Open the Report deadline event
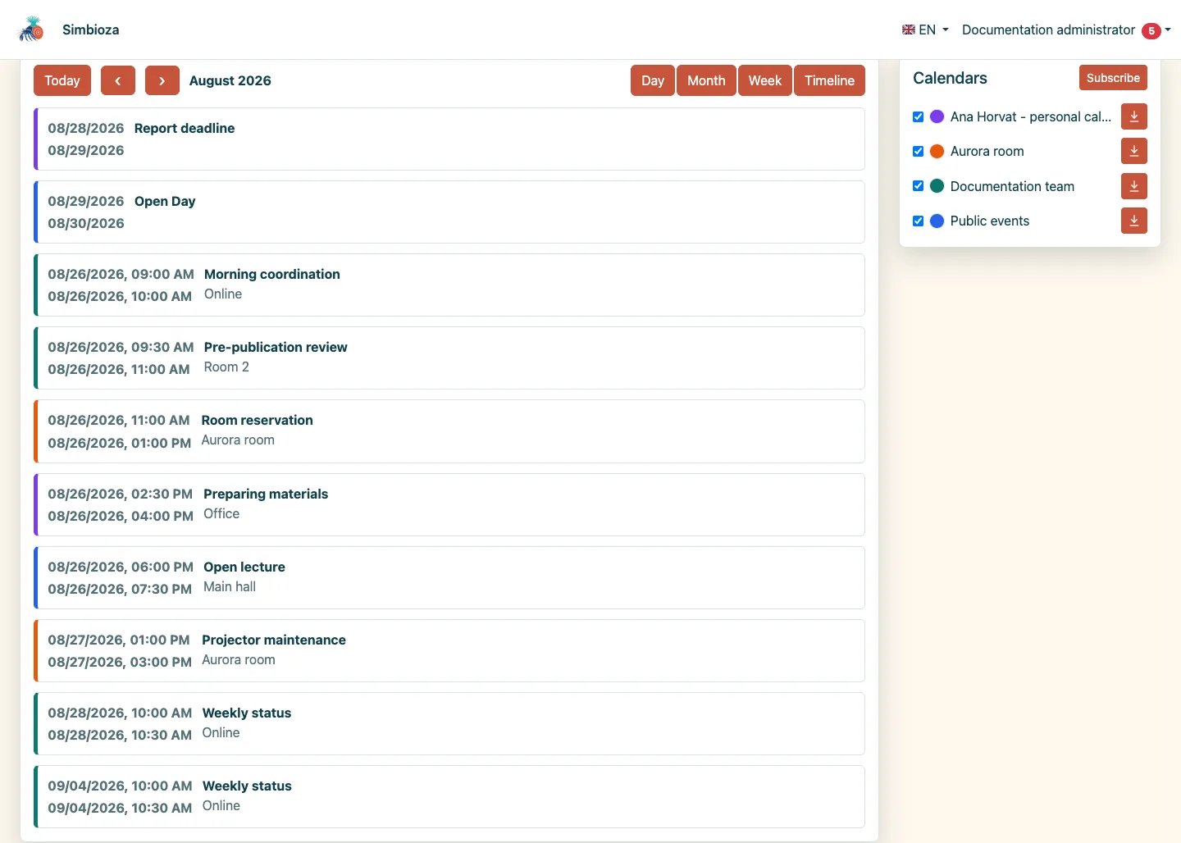 (449, 139)
